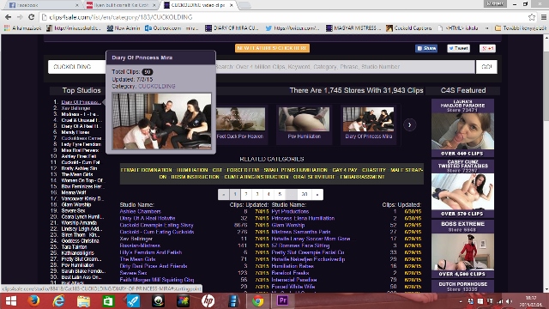This screenshot has width=549, height=309.
Task: Click the pagination previous arrow
Action: (223, 194)
